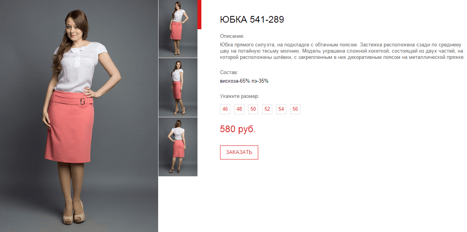Click the product title ЮБКА 541-289
Image resolution: width=467 pixels, height=232 pixels.
click(x=252, y=19)
